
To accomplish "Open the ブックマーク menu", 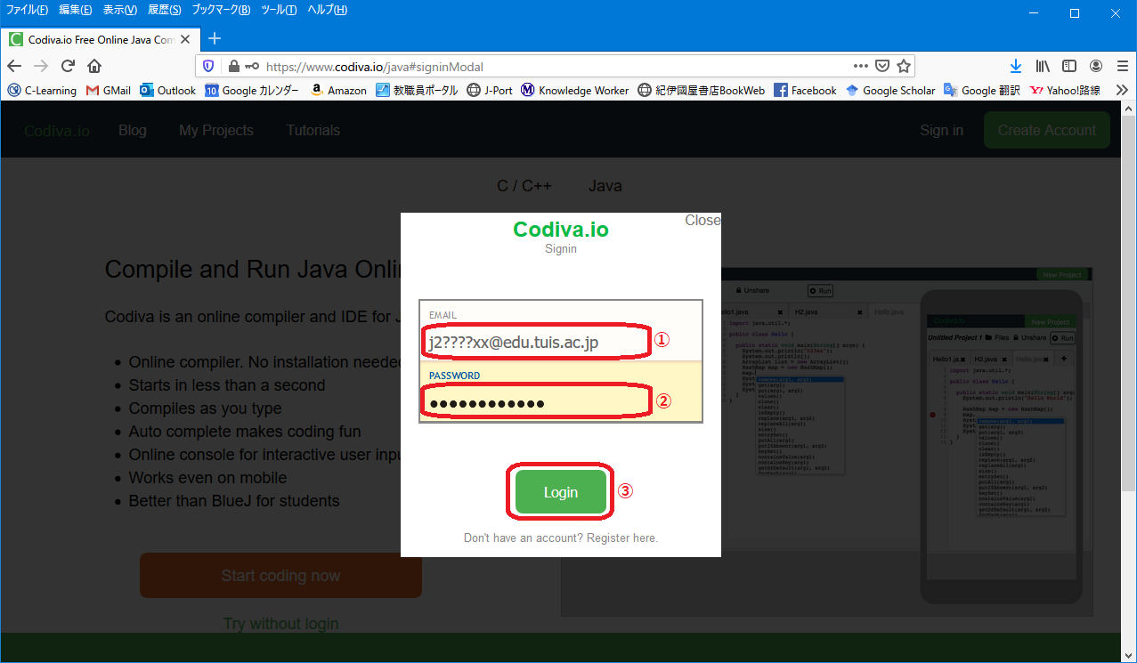I will coord(221,10).
